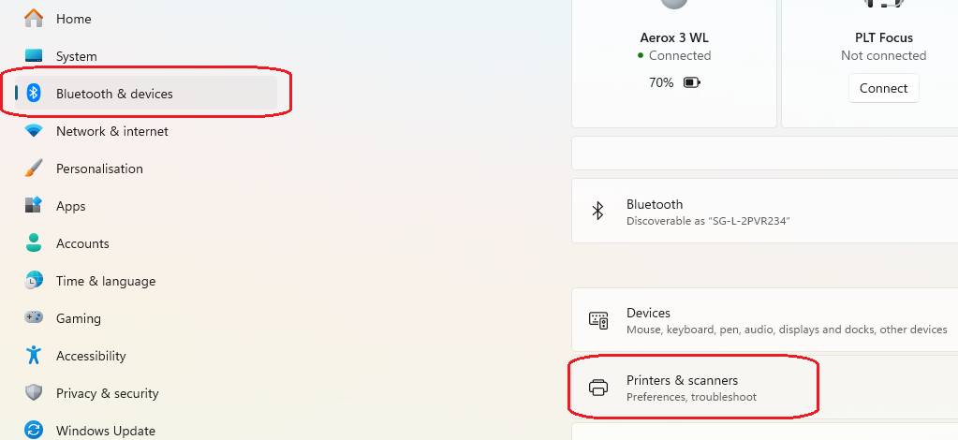Image resolution: width=958 pixels, height=440 pixels.
Task: Open the Network & internet wifi icon
Action: tap(34, 131)
